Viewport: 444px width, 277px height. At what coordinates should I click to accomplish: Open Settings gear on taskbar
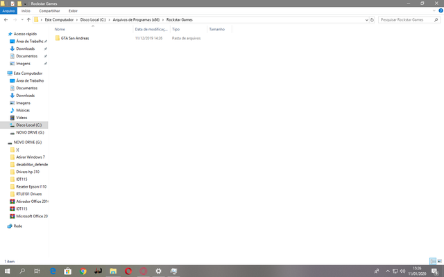pos(159,271)
